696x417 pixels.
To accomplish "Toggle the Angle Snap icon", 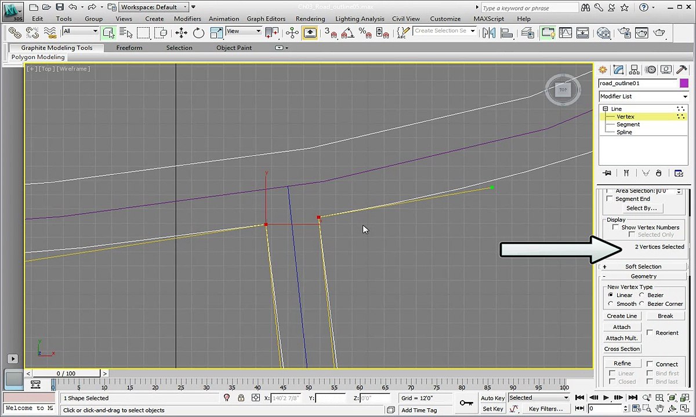I will 348,32.
